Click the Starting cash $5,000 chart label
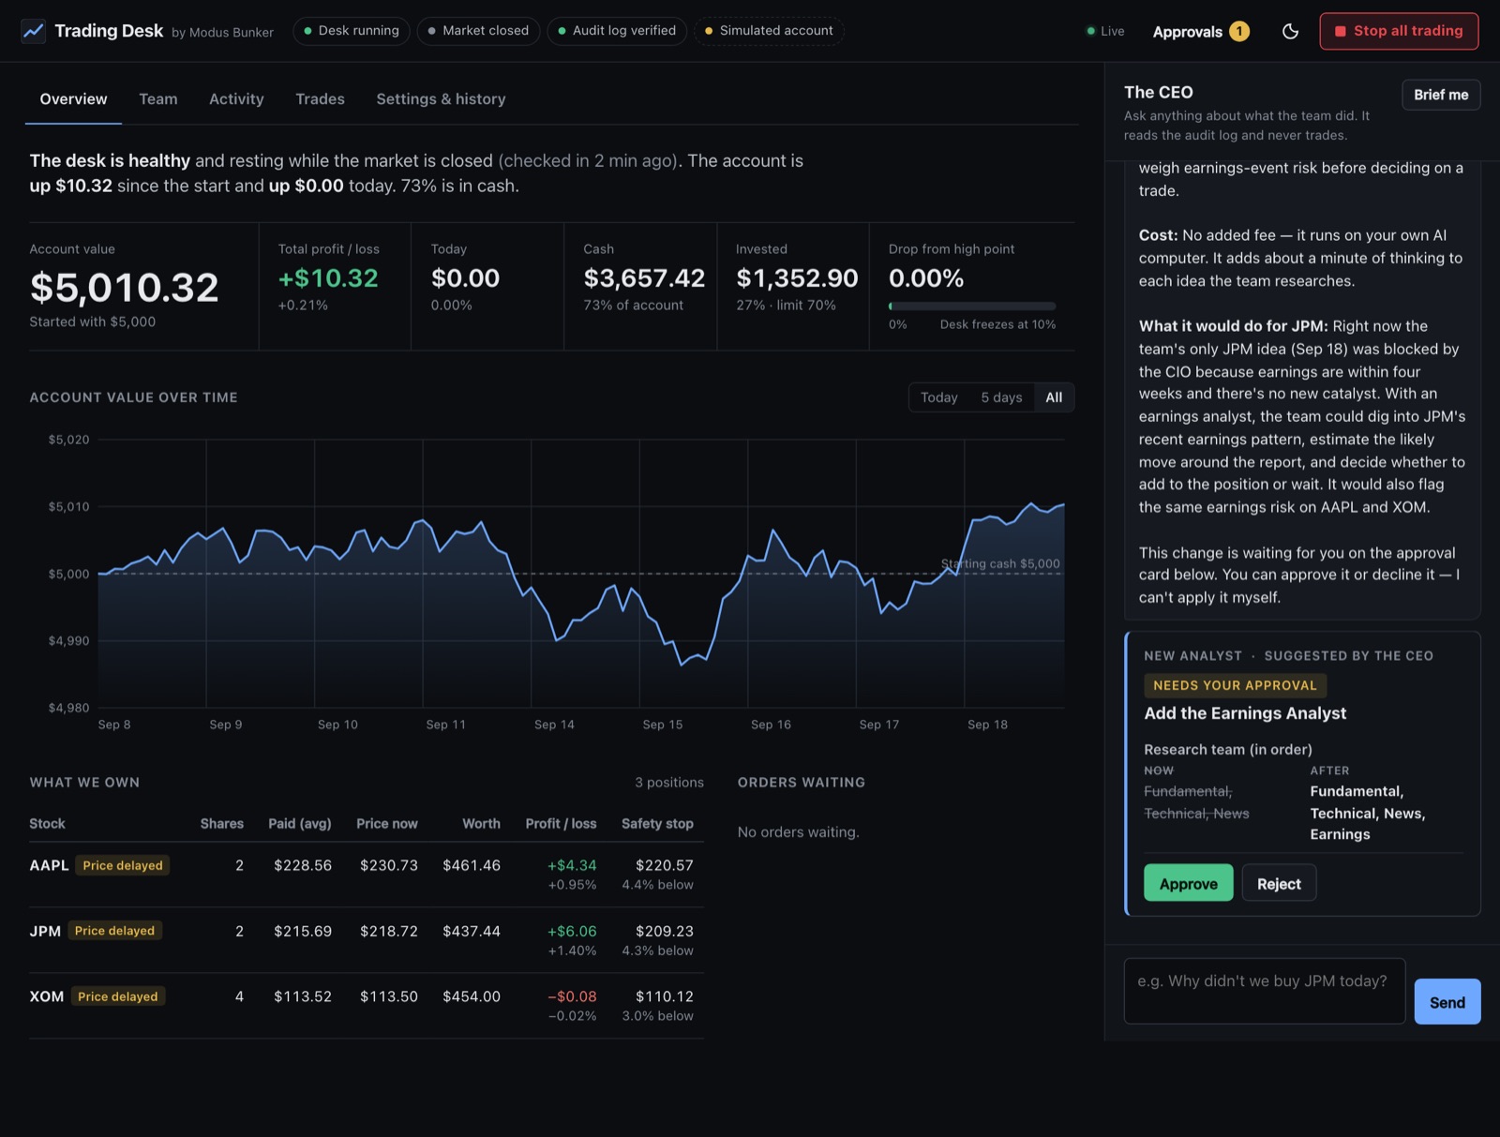Image resolution: width=1500 pixels, height=1137 pixels. tap(1000, 563)
